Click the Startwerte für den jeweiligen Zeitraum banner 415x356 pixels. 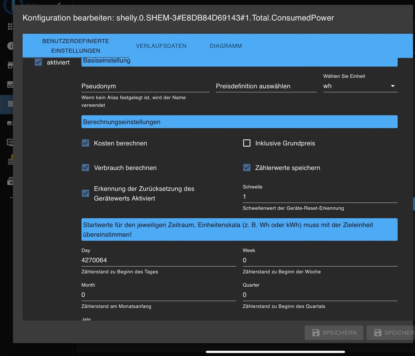click(239, 229)
